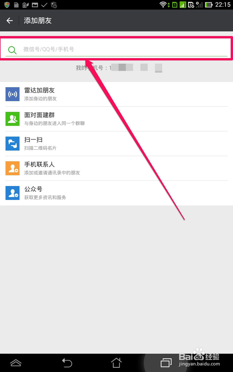Tap the blue 扫一扫 scan icon

click(13, 144)
